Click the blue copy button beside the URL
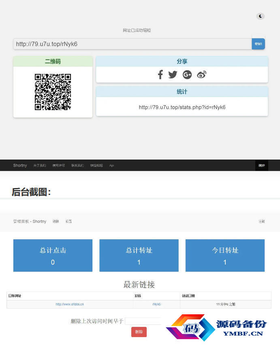The height and width of the screenshot is (346, 280). point(258,44)
